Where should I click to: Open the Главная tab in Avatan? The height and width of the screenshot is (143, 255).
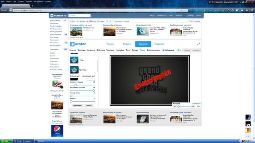click(110, 44)
